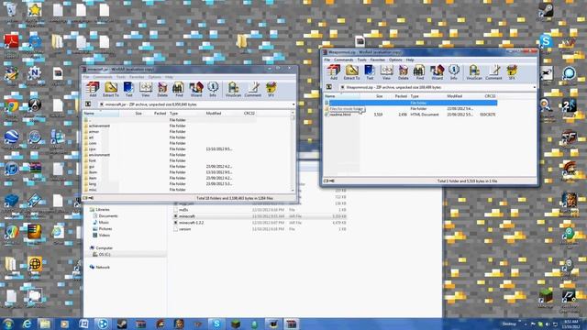Select the highlighted parent folder row in Weaponmod.zip
Screen dimensions: 587x330
click(411, 103)
